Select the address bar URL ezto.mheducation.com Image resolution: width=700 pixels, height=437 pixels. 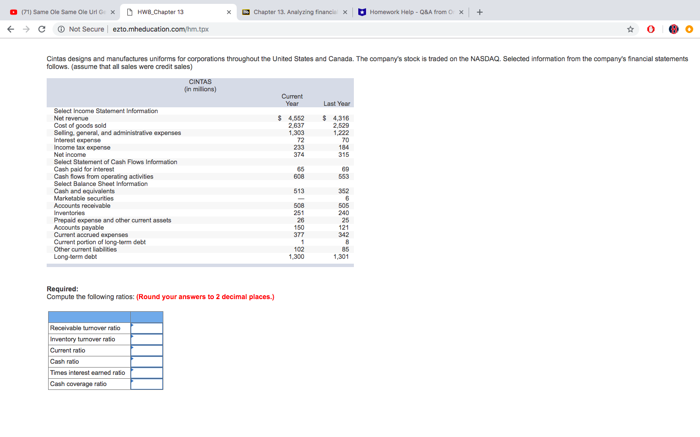click(x=161, y=29)
